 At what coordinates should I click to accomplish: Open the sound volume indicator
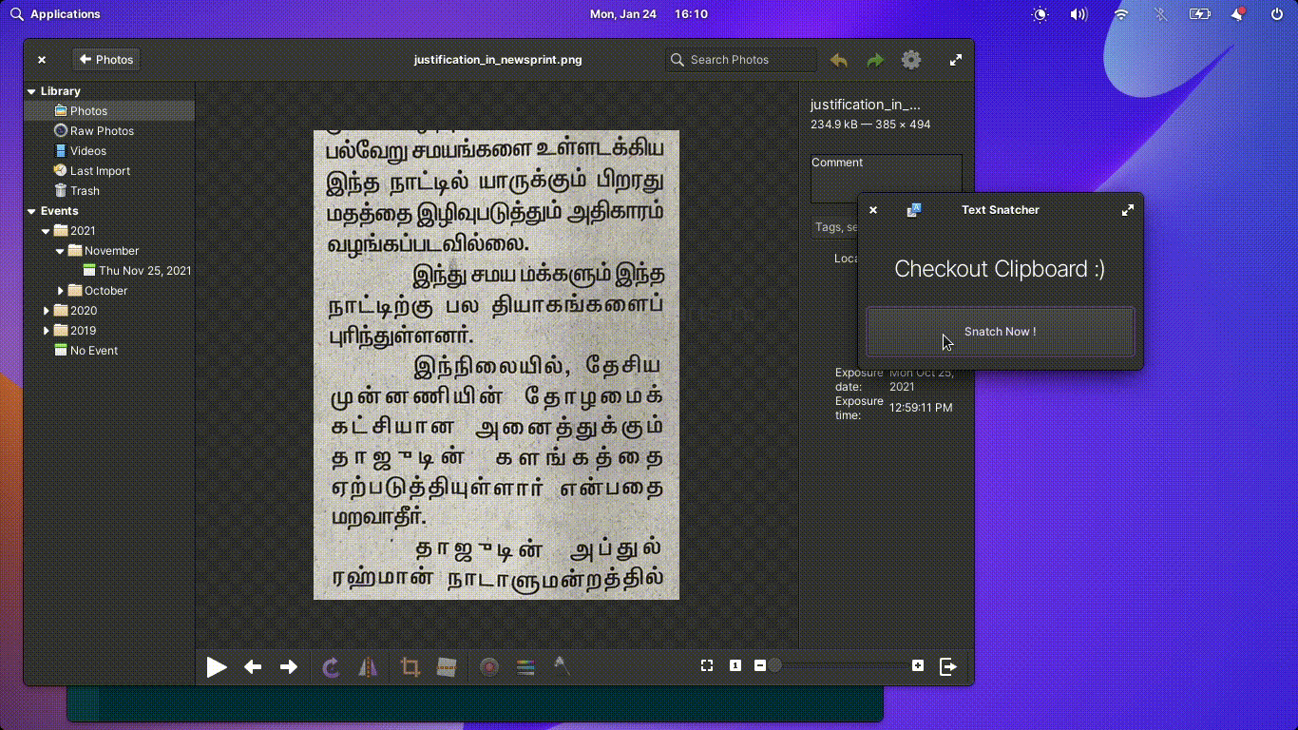1078,14
